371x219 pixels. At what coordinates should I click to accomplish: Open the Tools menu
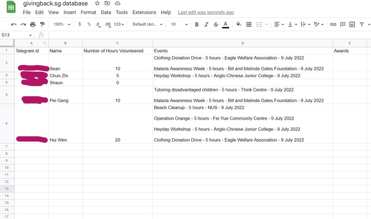[122, 12]
